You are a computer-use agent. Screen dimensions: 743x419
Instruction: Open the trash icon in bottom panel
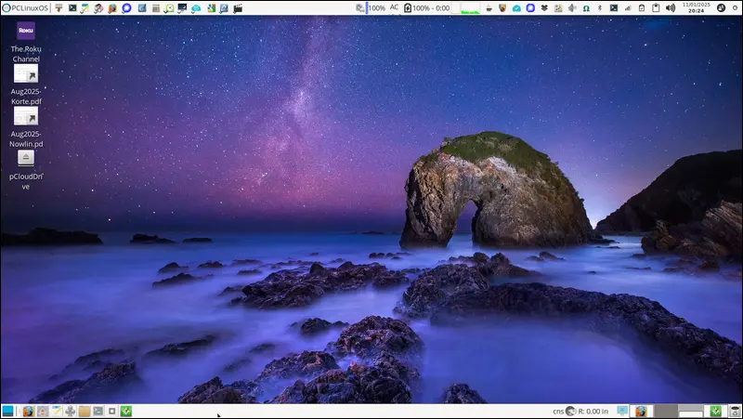pos(735,412)
